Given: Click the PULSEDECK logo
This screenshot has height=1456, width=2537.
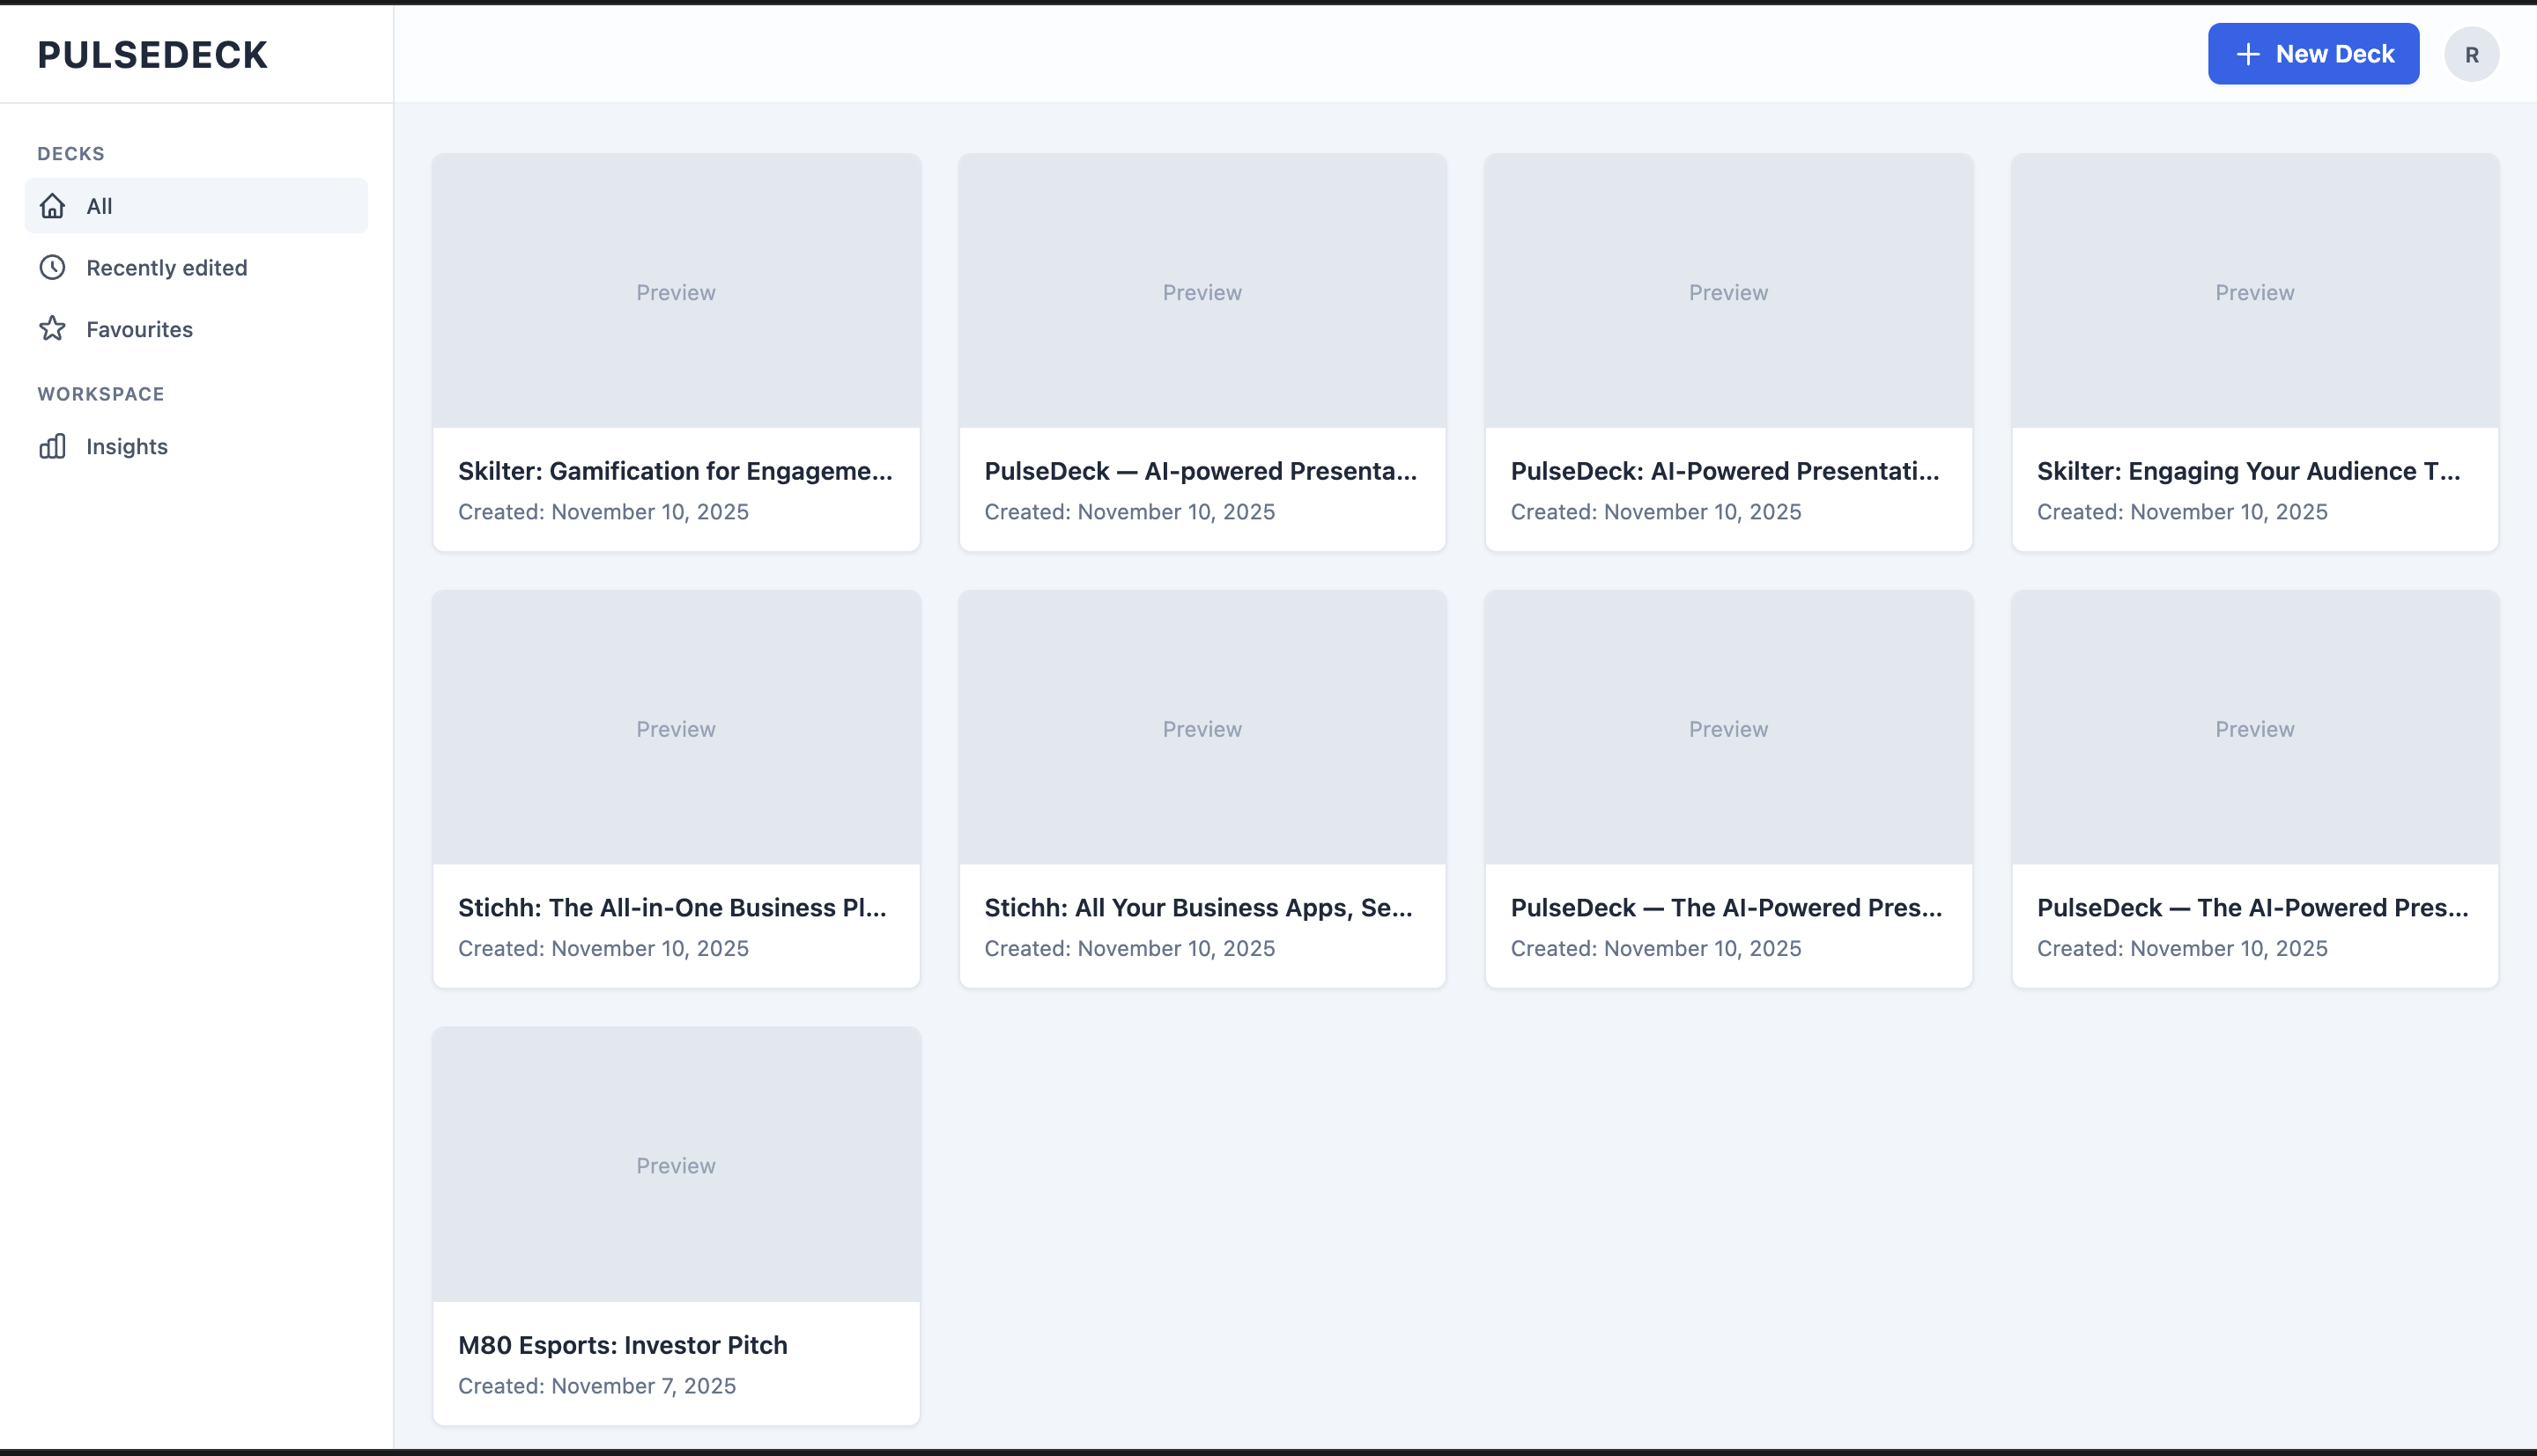Looking at the screenshot, I should click(x=153, y=54).
